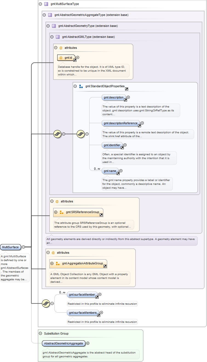
Task: Open the gml:name element link
Action: pyautogui.click(x=118, y=173)
